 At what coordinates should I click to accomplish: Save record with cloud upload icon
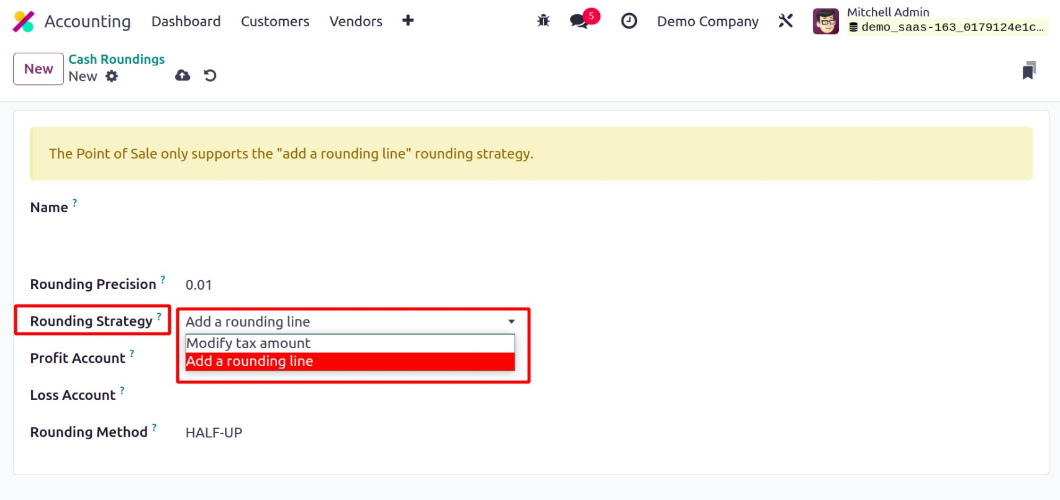tap(183, 76)
